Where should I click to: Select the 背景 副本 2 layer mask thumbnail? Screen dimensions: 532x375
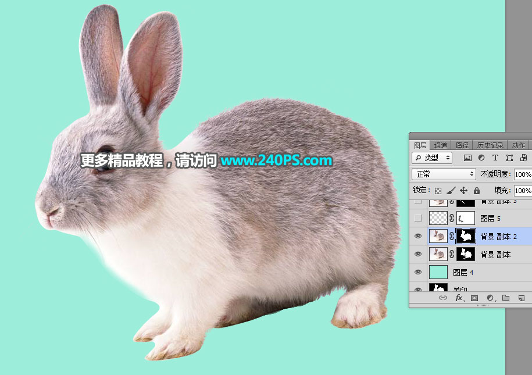(466, 236)
